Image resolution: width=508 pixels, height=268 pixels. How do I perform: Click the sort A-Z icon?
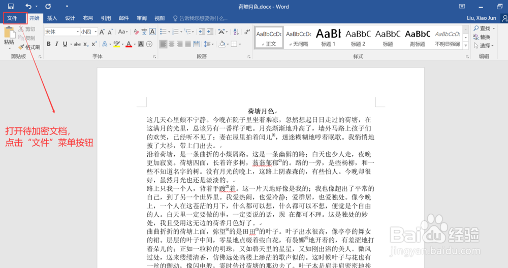click(236, 31)
